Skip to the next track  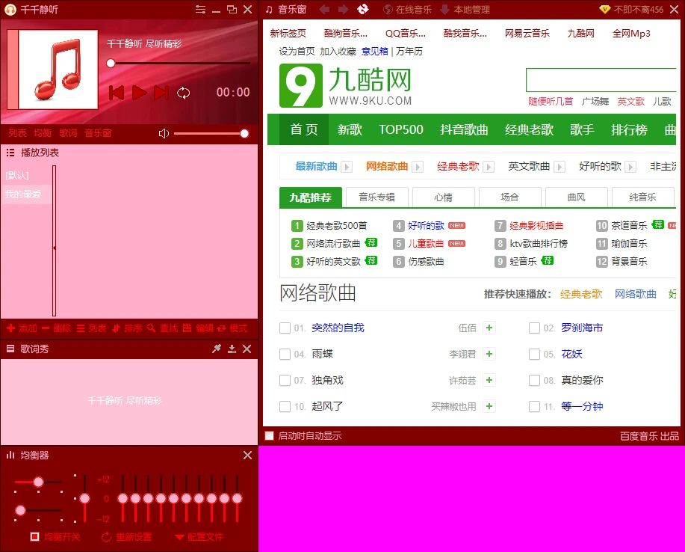(161, 93)
